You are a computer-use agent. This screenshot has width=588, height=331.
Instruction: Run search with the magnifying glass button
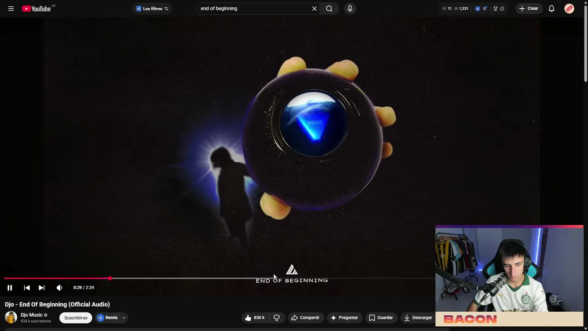(329, 8)
